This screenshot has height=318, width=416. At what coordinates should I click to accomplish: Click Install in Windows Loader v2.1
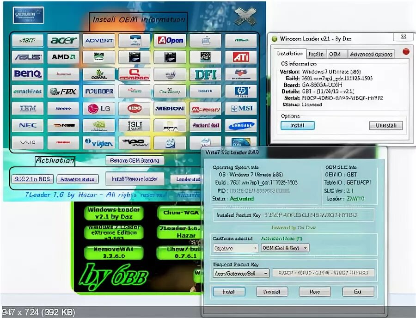tap(298, 125)
